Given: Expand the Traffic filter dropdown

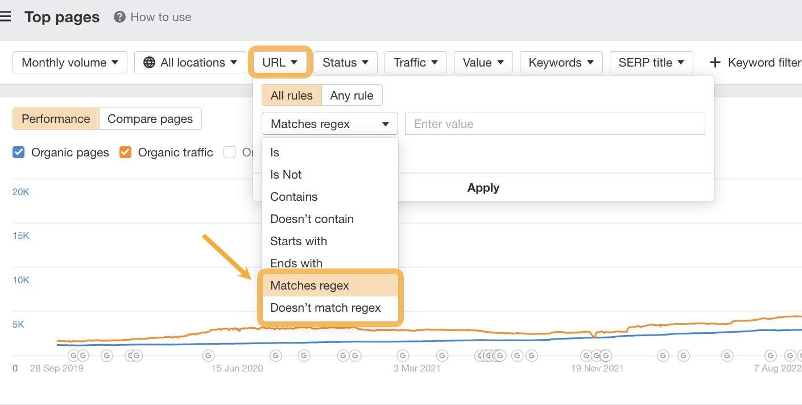Looking at the screenshot, I should pos(415,63).
